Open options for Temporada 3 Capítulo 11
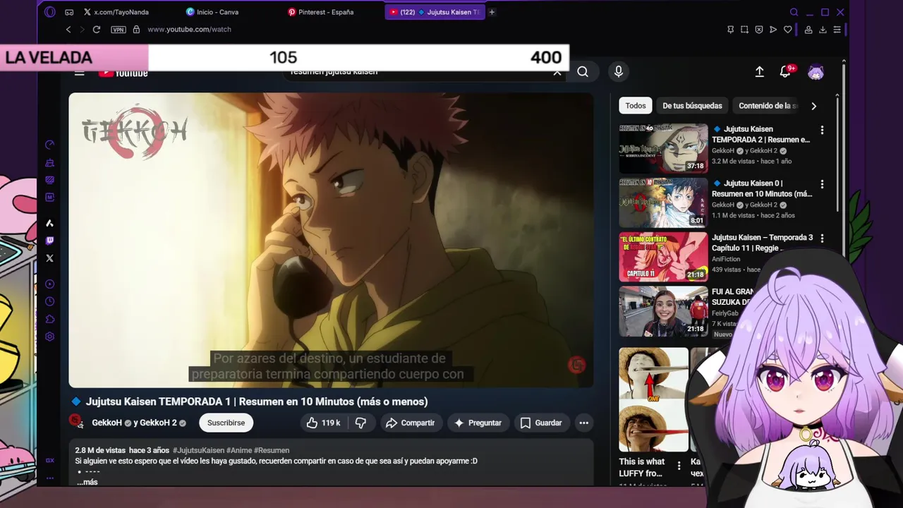The height and width of the screenshot is (508, 903). [822, 238]
